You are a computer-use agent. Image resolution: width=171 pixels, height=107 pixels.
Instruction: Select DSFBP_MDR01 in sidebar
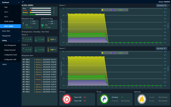click(x=11, y=22)
